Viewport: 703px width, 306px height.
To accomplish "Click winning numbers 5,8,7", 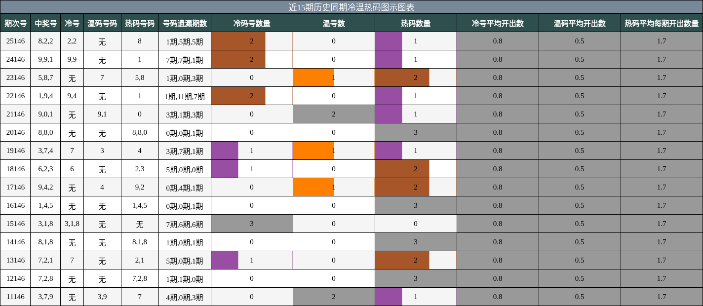I will click(x=45, y=77).
